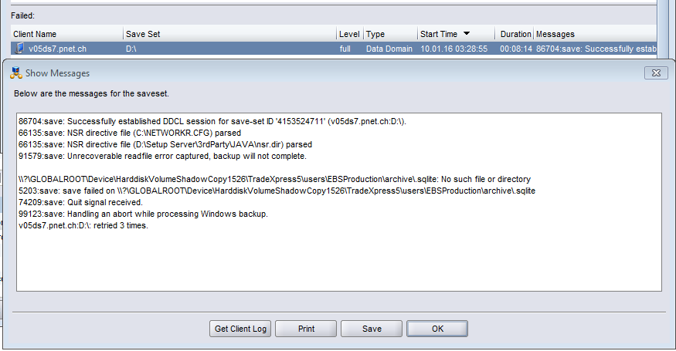Save the messages to file
Viewport: 676px width, 351px height.
tap(372, 329)
